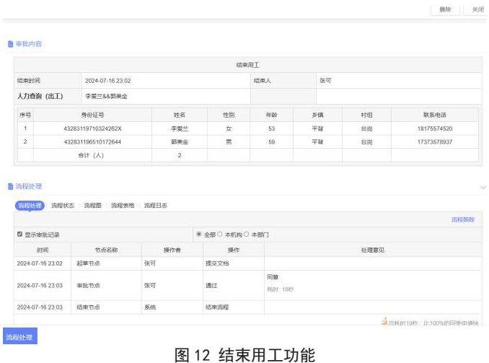Click the phone number 17373678937
The height and width of the screenshot is (363, 489).
pyautogui.click(x=433, y=141)
